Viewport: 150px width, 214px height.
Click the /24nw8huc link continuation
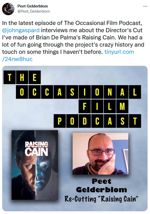click(17, 59)
